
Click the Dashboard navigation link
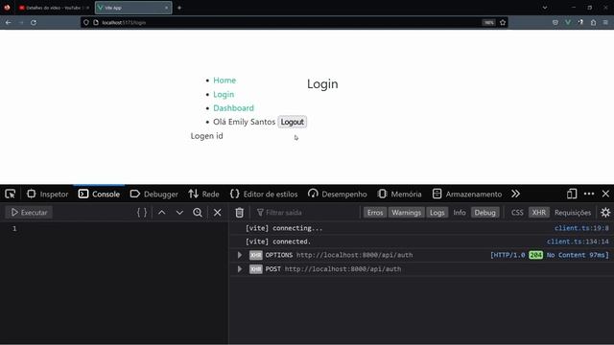click(233, 108)
